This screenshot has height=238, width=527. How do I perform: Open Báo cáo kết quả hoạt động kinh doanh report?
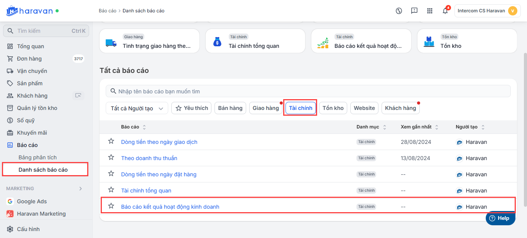[x=170, y=207]
